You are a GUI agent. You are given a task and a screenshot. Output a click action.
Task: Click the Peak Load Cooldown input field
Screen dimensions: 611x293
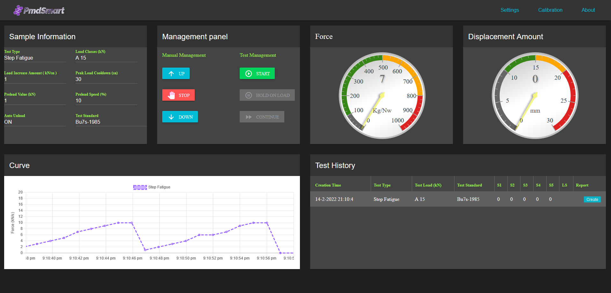coord(106,79)
